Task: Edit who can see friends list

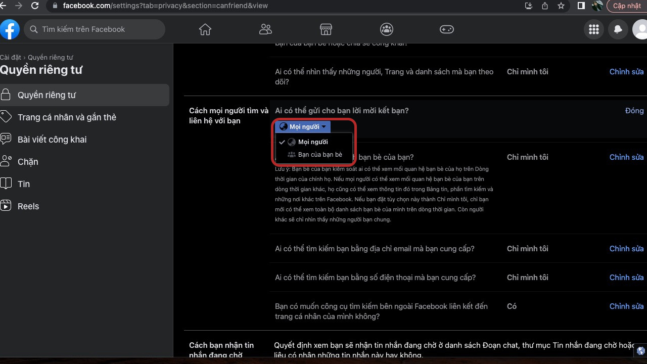Action: (626, 157)
